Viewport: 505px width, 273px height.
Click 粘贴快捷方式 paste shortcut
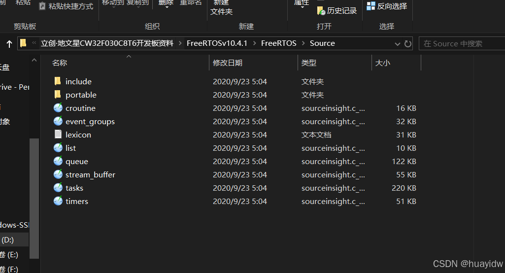tap(67, 6)
